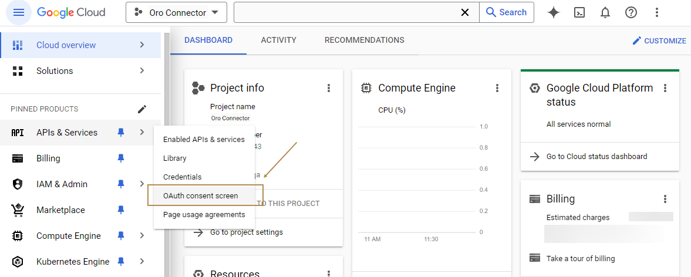Expand the Solutions submenu chevron
The height and width of the screenshot is (277, 691).
[141, 71]
